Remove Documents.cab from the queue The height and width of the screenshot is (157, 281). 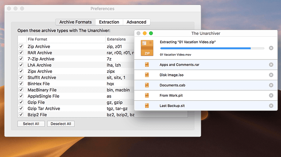coord(271,85)
